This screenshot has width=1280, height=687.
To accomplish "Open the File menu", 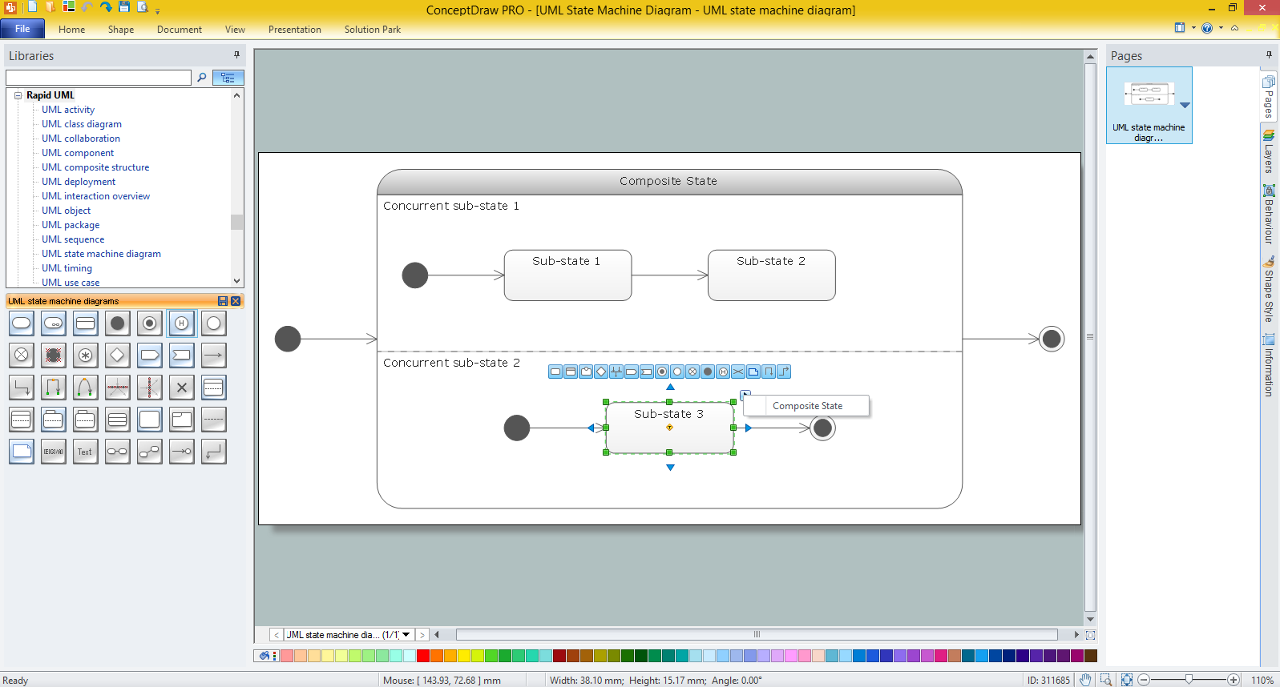I will click(x=22, y=29).
